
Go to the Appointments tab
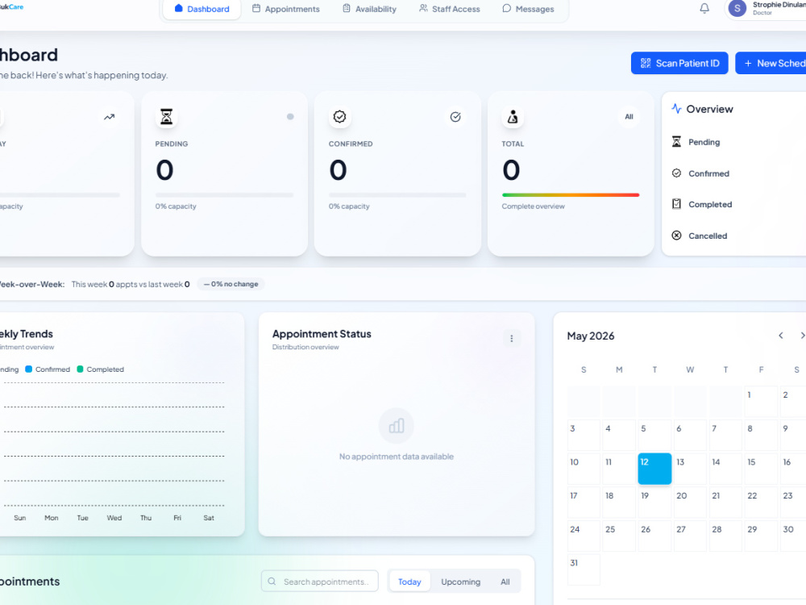click(286, 9)
